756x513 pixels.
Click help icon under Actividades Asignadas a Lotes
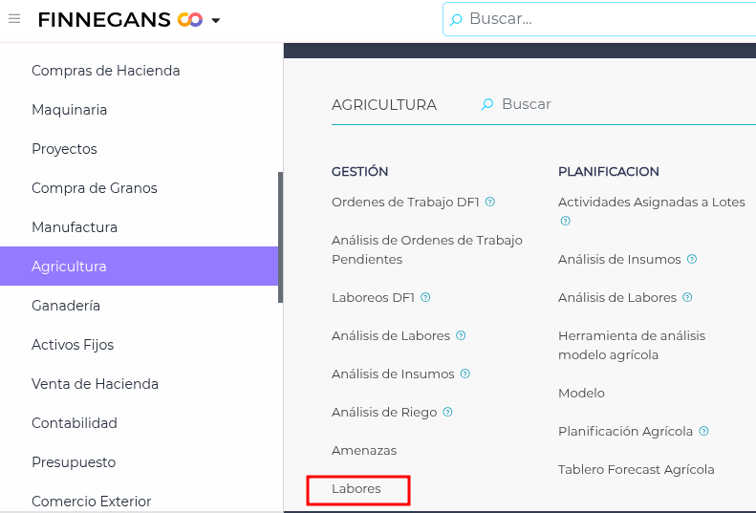tap(565, 221)
